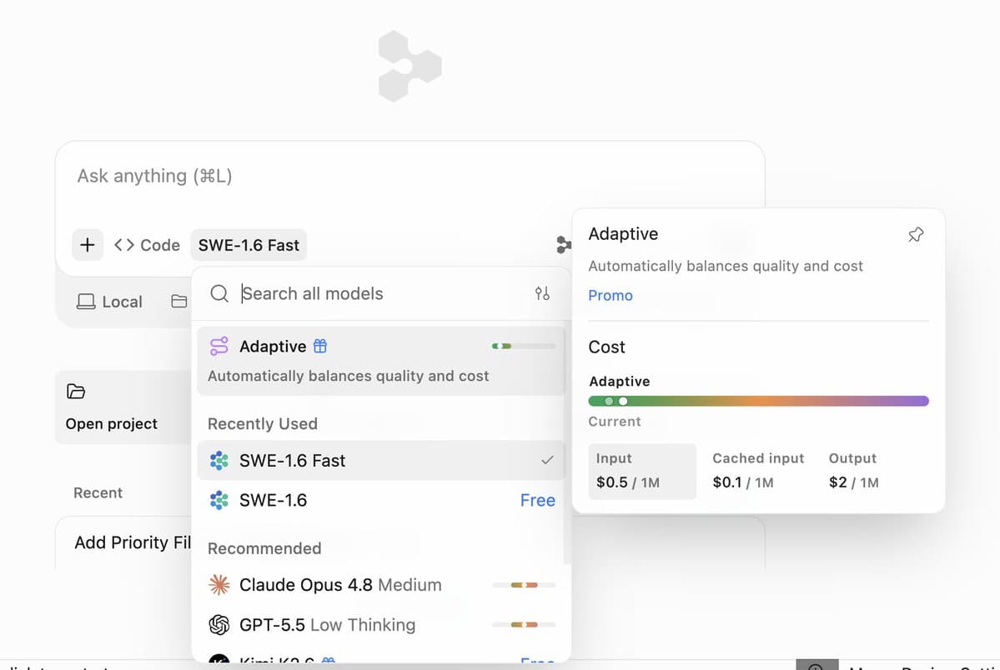Click the Claude Opus cost indicator bar
This screenshot has height=670, width=1000.
(524, 585)
